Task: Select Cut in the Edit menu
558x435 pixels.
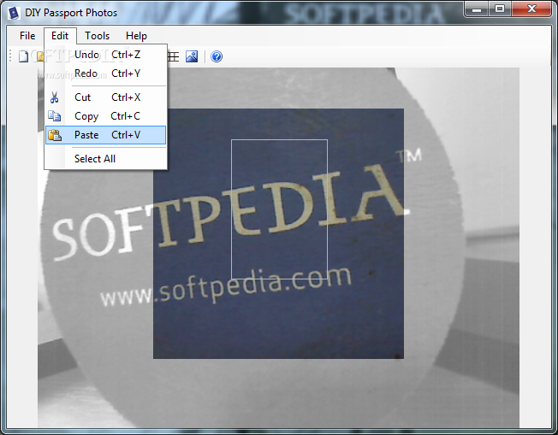Action: pyautogui.click(x=105, y=97)
